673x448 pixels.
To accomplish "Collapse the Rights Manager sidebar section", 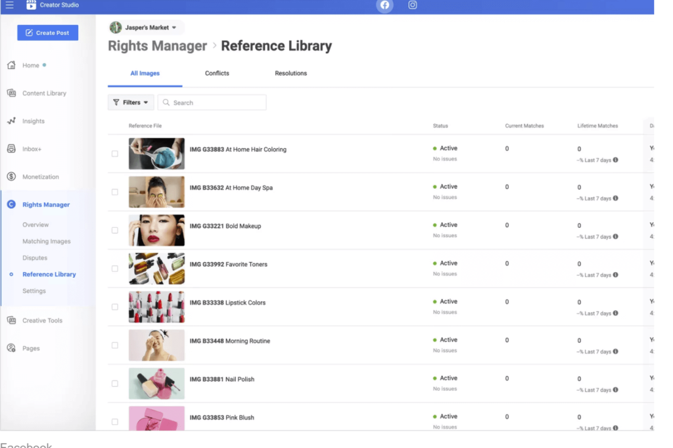I will point(45,205).
